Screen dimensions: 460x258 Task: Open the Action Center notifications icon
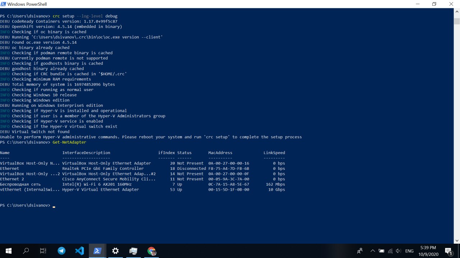click(448, 251)
